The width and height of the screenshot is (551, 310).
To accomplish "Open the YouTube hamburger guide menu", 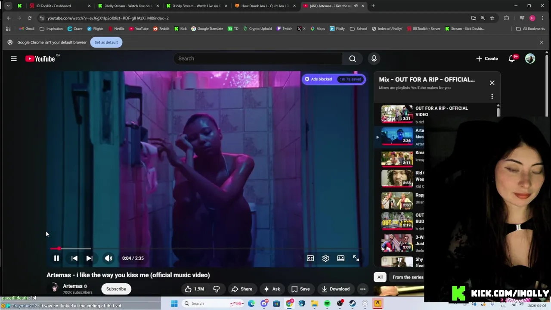I will pyautogui.click(x=14, y=59).
